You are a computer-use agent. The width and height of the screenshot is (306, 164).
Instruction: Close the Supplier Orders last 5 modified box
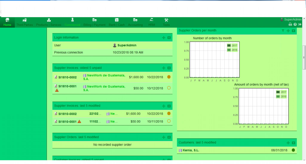click(169, 137)
